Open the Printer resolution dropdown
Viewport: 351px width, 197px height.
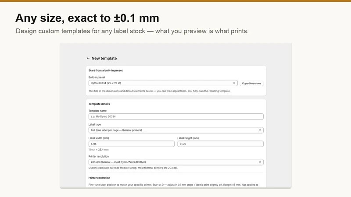click(176, 162)
